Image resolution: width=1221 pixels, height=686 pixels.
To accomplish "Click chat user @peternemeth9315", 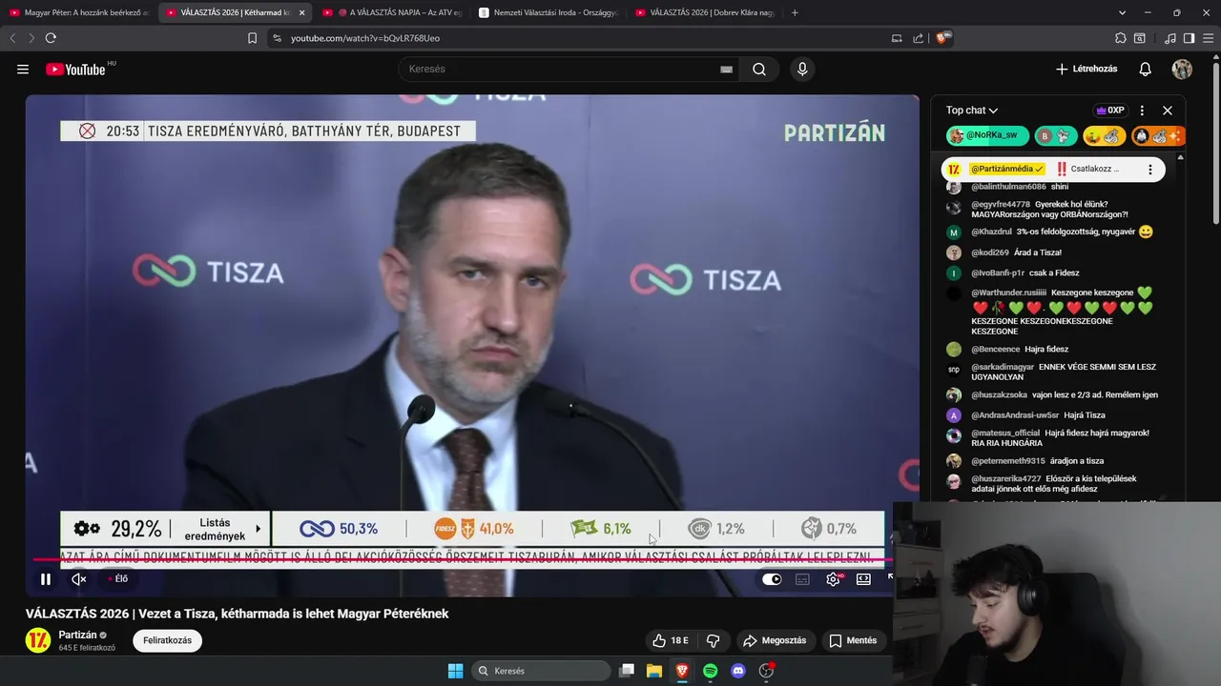I will pyautogui.click(x=1008, y=461).
